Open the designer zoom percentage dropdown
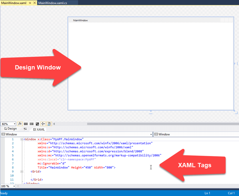239x196 pixels. [14, 124]
